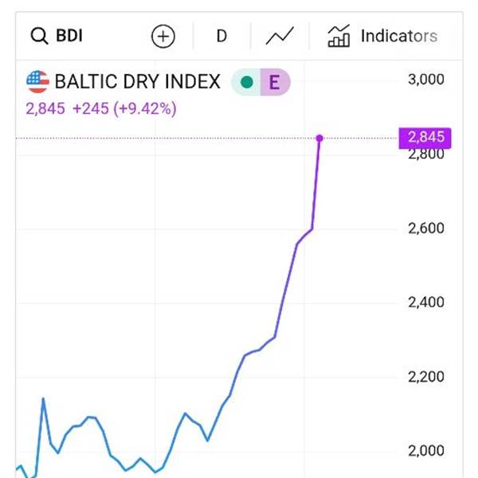This screenshot has width=478, height=478.
Task: Click the BALTIC DRY INDEX title
Action: point(137,82)
